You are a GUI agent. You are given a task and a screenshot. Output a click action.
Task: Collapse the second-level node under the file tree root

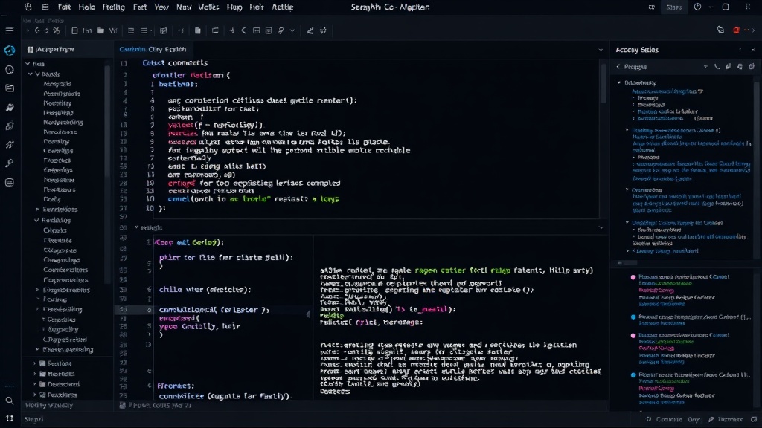point(31,74)
